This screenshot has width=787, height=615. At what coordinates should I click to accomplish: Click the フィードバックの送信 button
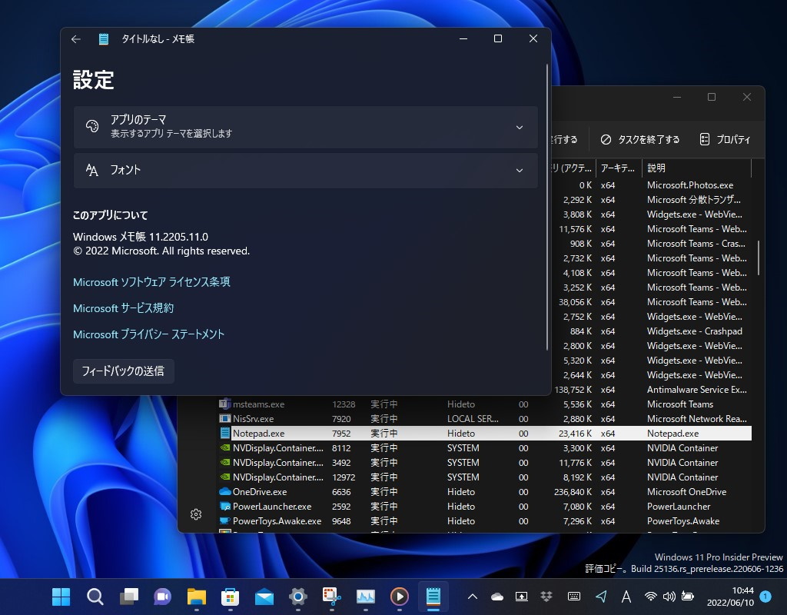point(123,371)
